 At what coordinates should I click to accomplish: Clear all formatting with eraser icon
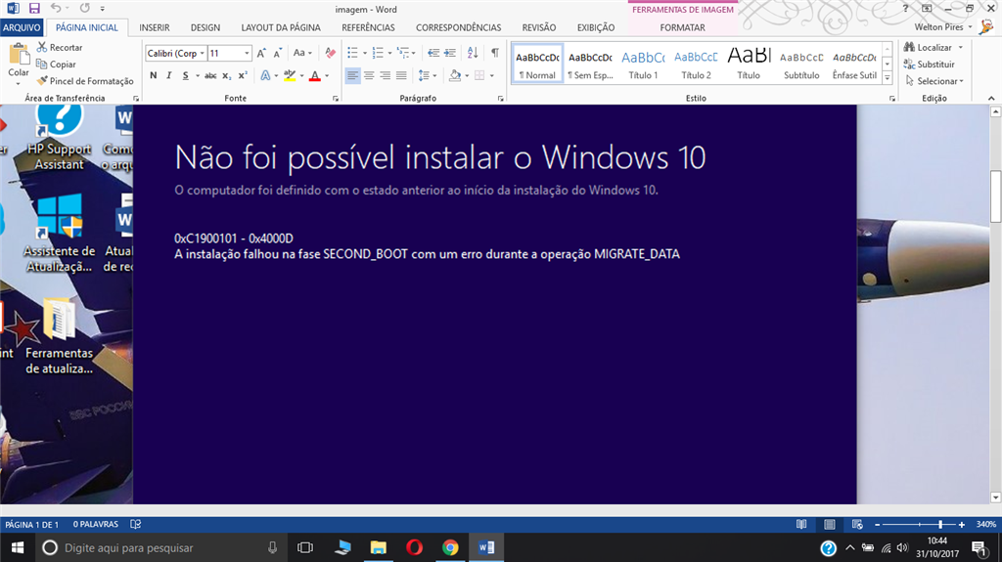pos(330,53)
